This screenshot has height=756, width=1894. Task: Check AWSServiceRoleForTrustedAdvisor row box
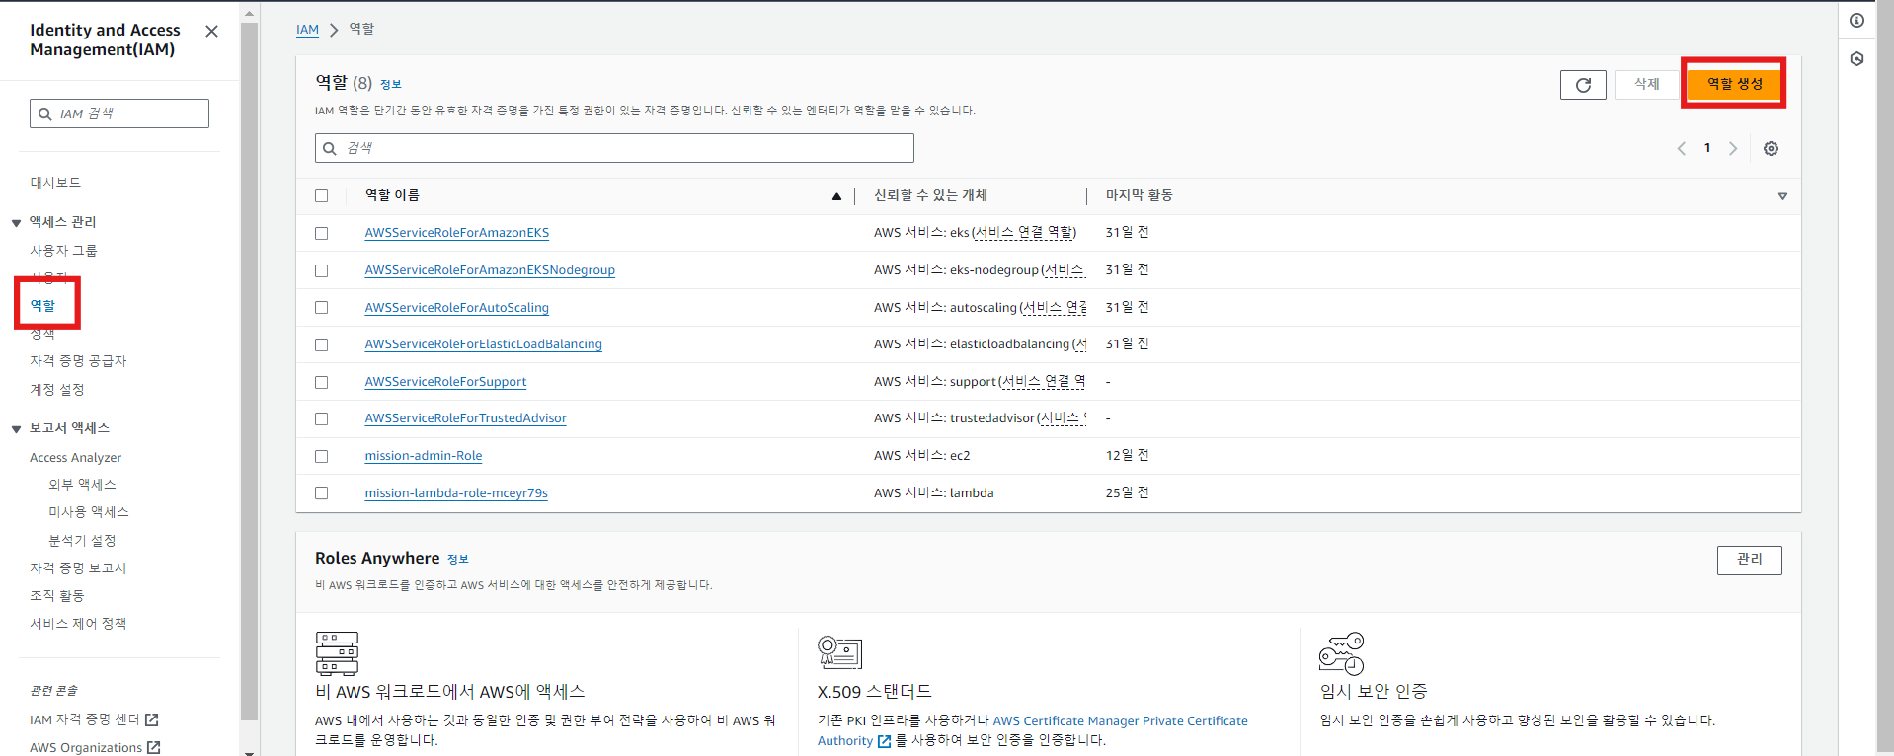(321, 419)
